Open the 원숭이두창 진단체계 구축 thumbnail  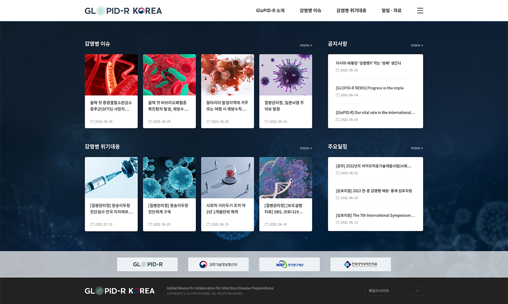169,178
